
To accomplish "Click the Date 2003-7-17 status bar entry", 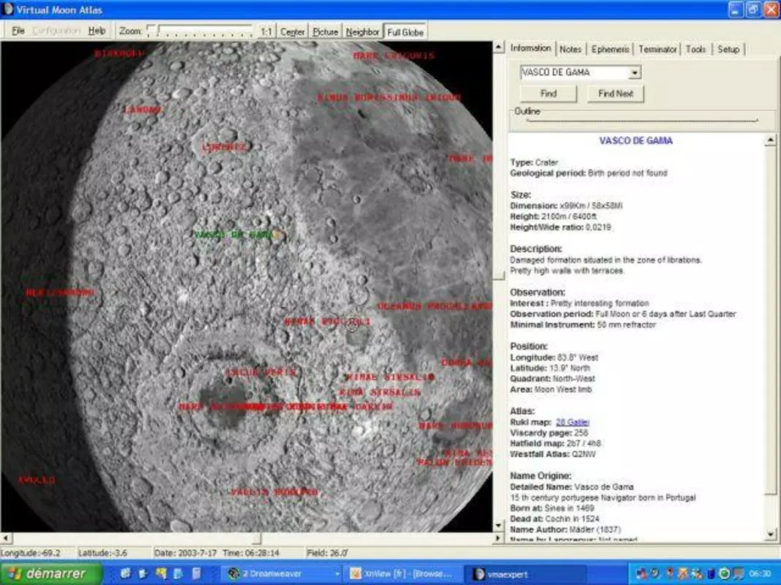I will point(187,553).
